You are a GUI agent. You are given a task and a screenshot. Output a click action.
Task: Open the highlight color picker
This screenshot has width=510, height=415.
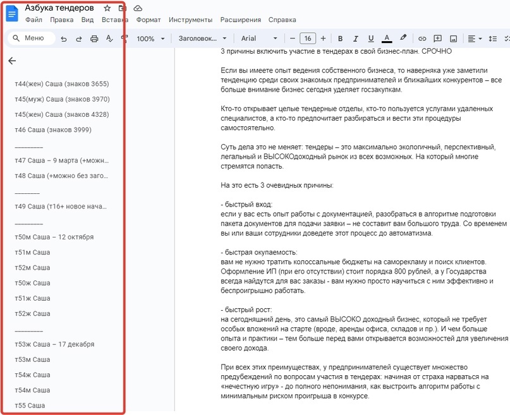click(x=403, y=38)
